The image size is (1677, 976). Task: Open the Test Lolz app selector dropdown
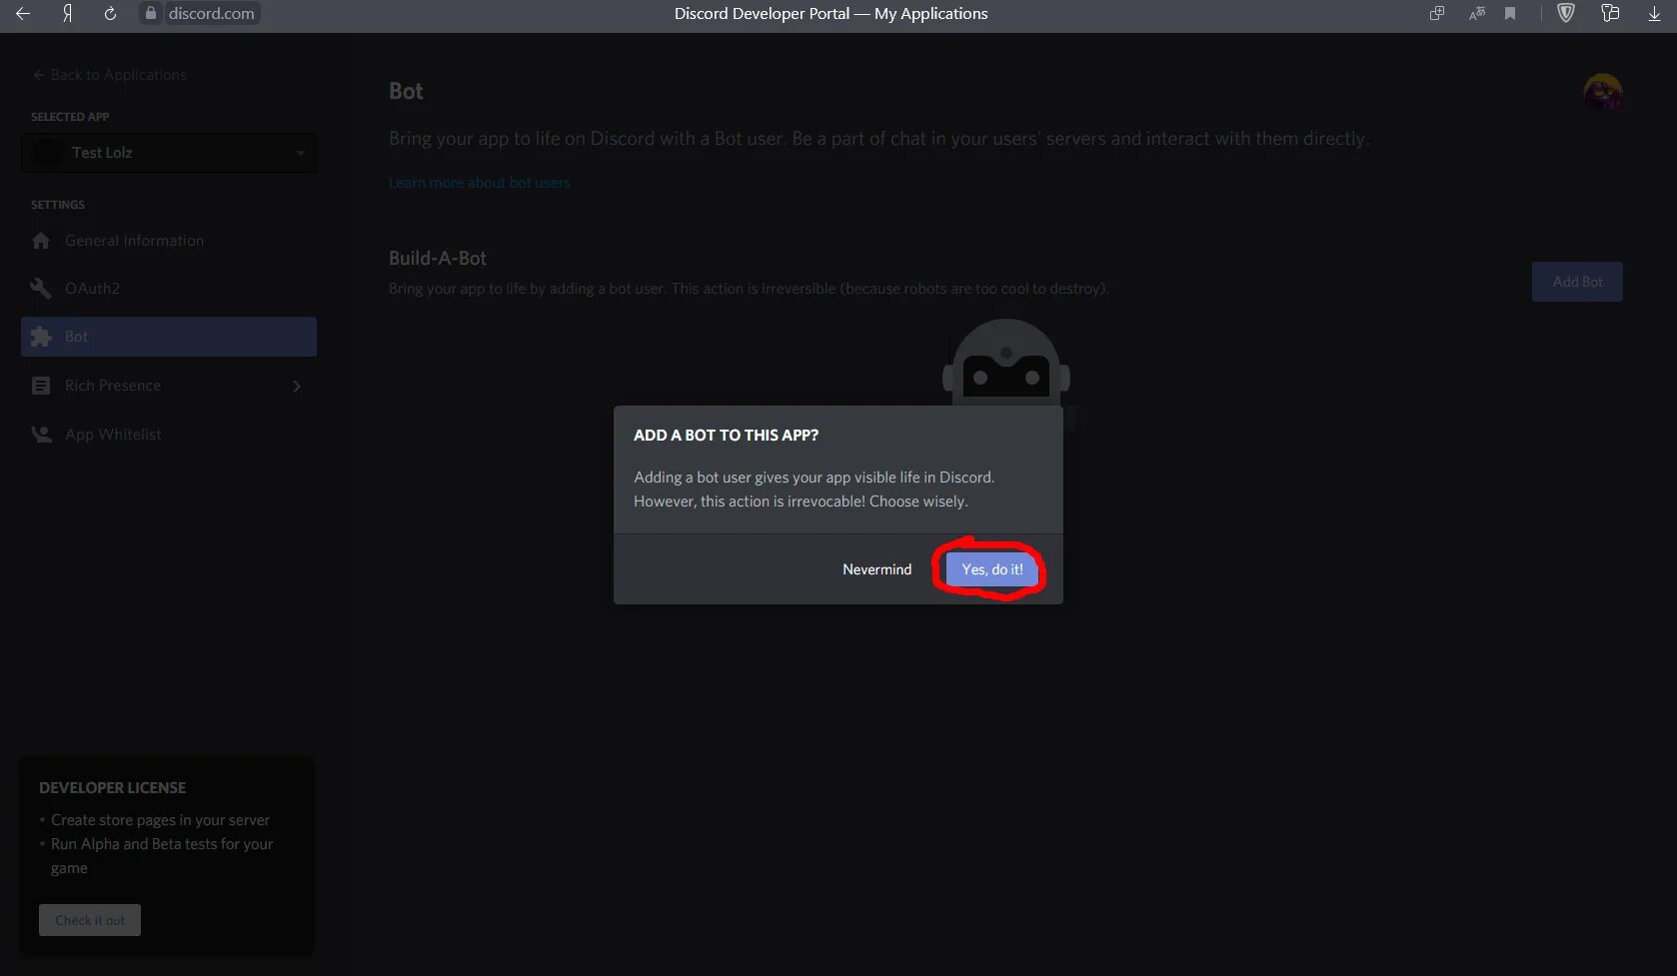(x=169, y=153)
